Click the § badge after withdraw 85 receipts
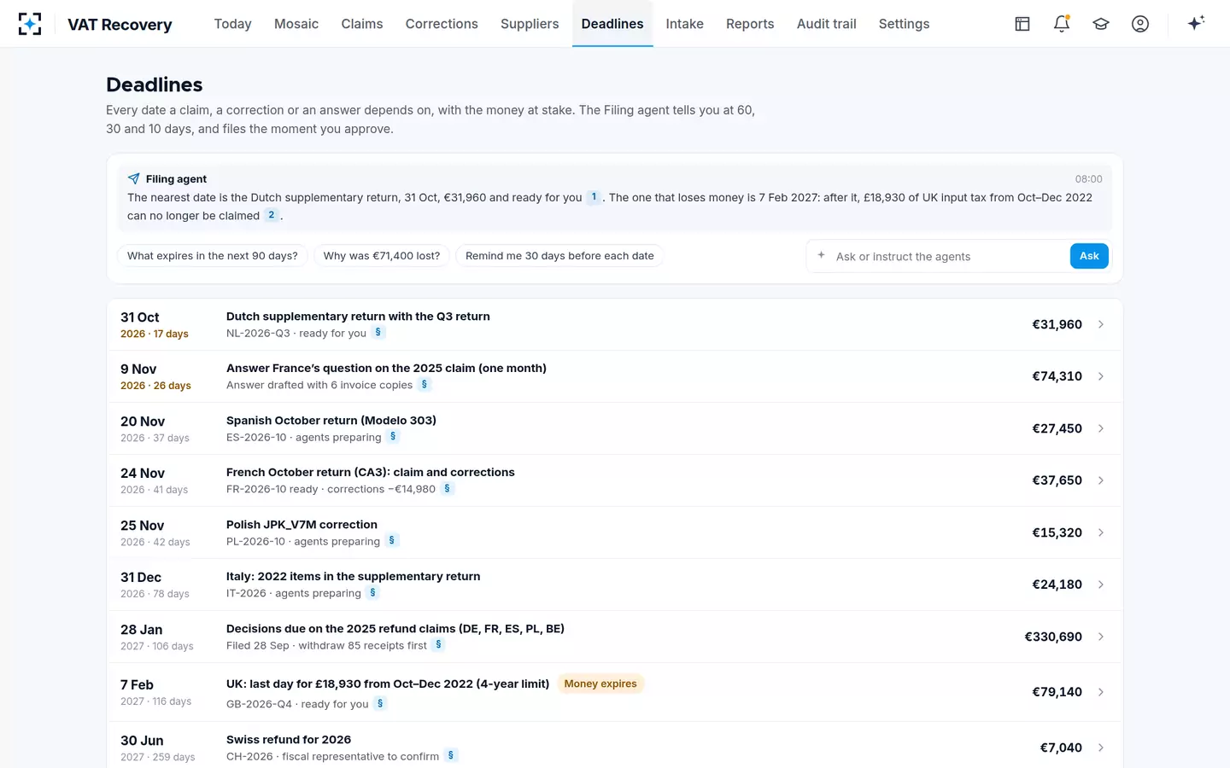Screen dimensions: 1230x768 [439, 644]
